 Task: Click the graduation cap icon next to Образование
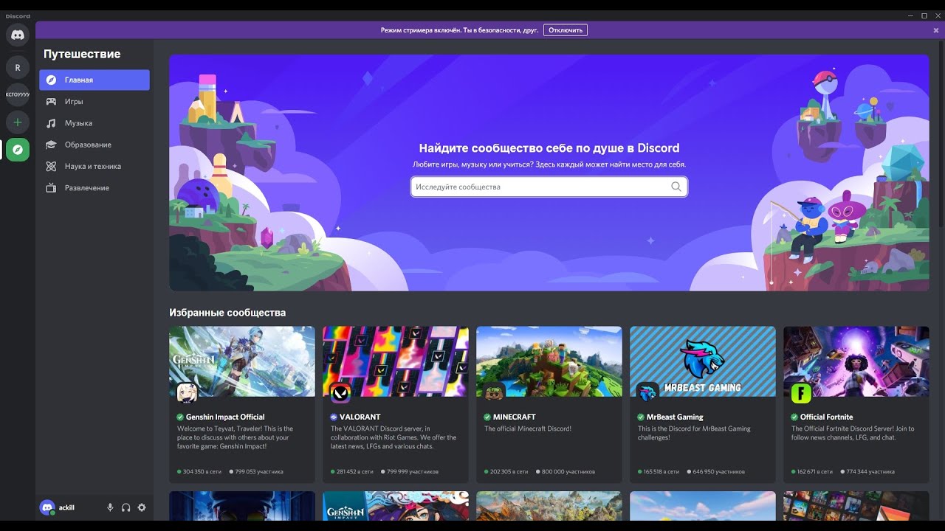pyautogui.click(x=51, y=145)
